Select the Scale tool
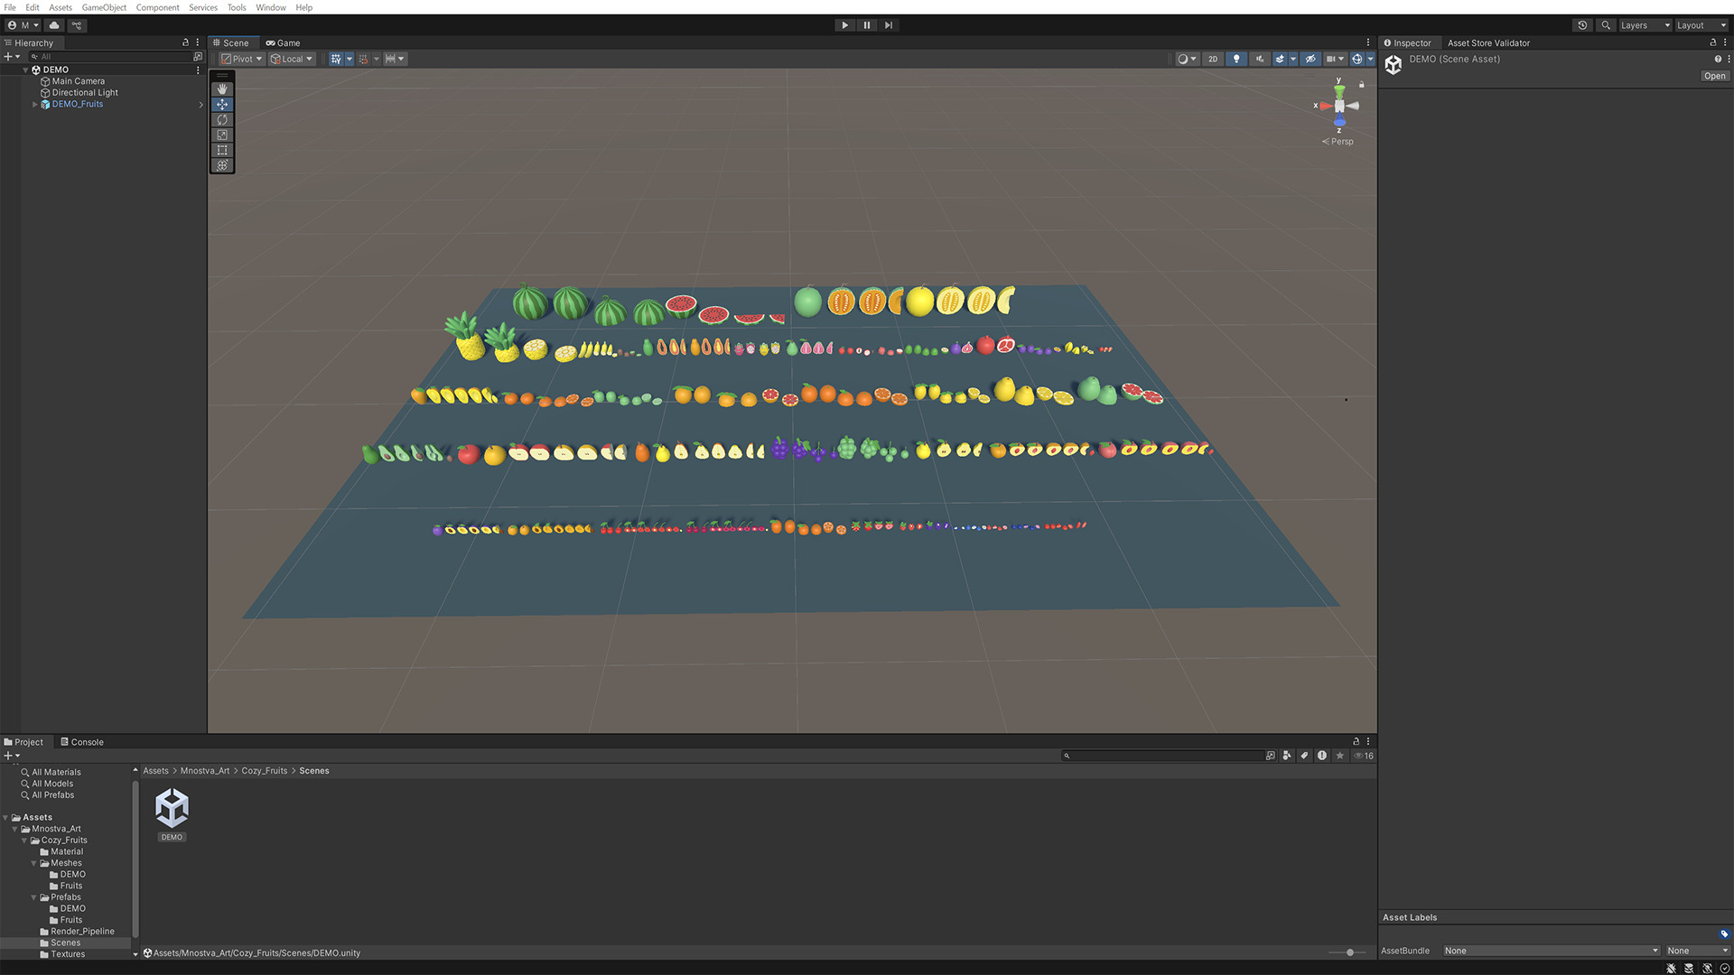The height and width of the screenshot is (975, 1734). tap(222, 135)
